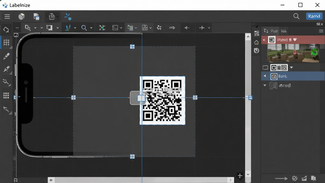Click the plus add button in toolbar

click(x=202, y=28)
